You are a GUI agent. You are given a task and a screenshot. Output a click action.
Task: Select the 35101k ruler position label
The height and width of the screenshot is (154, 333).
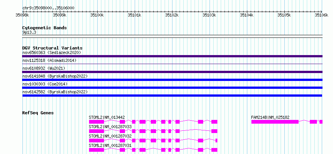(x=135, y=15)
